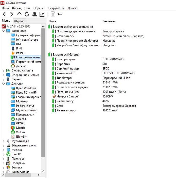
Task: Open the Відео PCI / AGP icon
Action: [13, 93]
